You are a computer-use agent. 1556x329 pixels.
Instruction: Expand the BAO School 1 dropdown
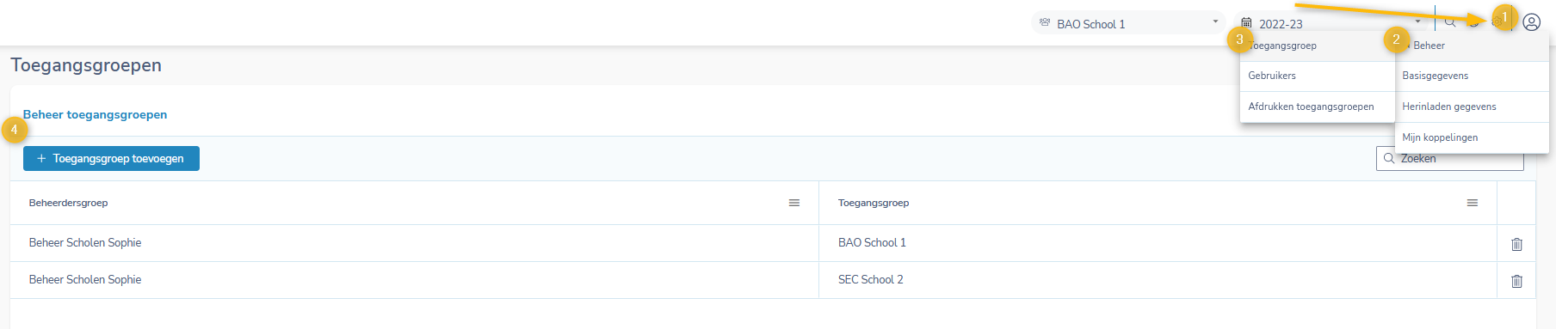[x=1215, y=22]
